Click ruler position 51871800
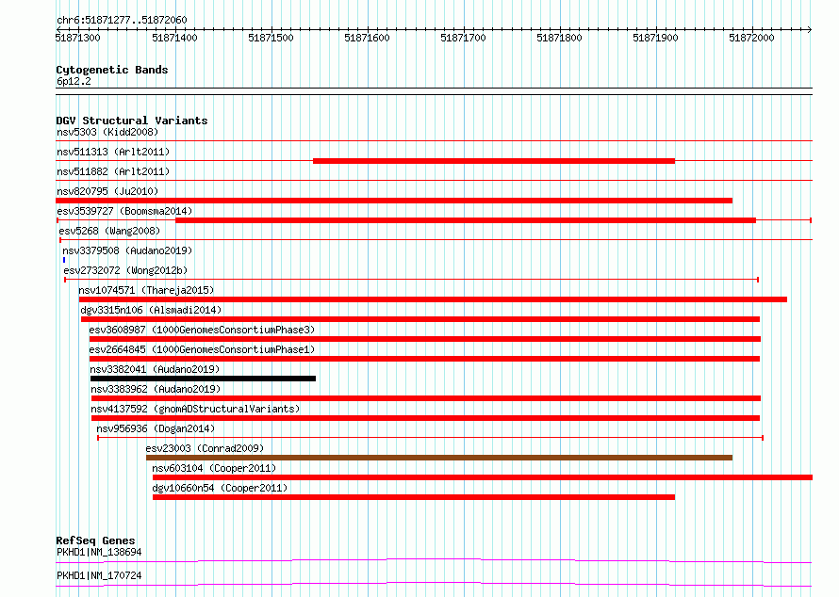The image size is (839, 597). click(x=559, y=38)
